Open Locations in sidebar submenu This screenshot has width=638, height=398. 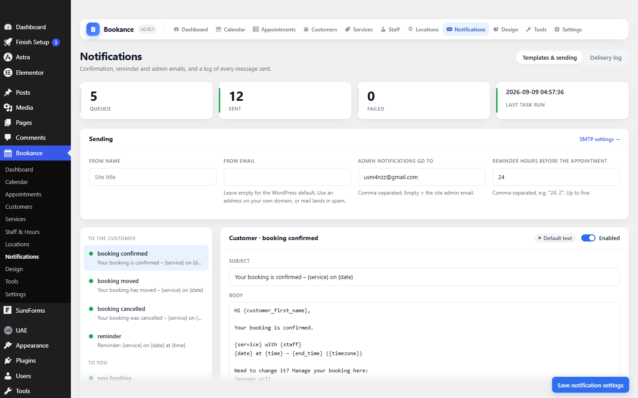coord(17,244)
